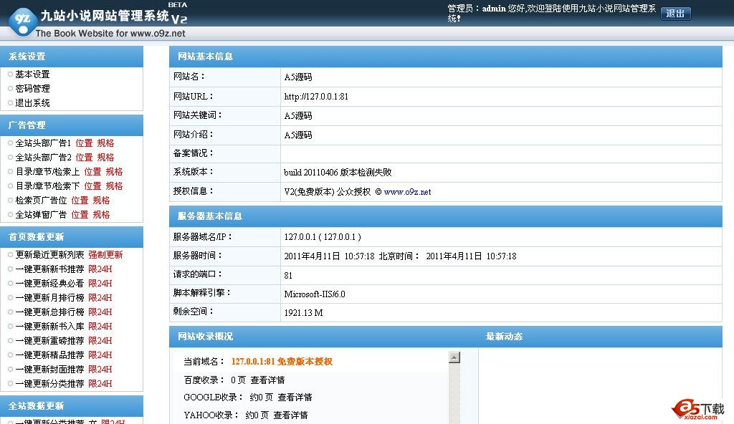Image resolution: width=734 pixels, height=424 pixels.
Task: Open 全站头部广告2 ad entry
Action: click(43, 158)
